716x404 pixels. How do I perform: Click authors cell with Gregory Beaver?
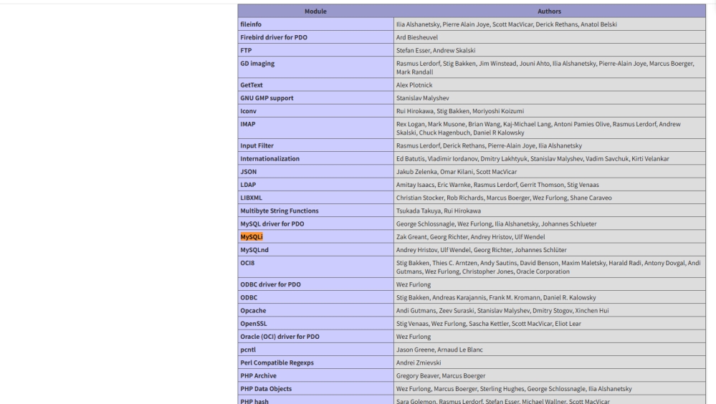click(x=549, y=375)
